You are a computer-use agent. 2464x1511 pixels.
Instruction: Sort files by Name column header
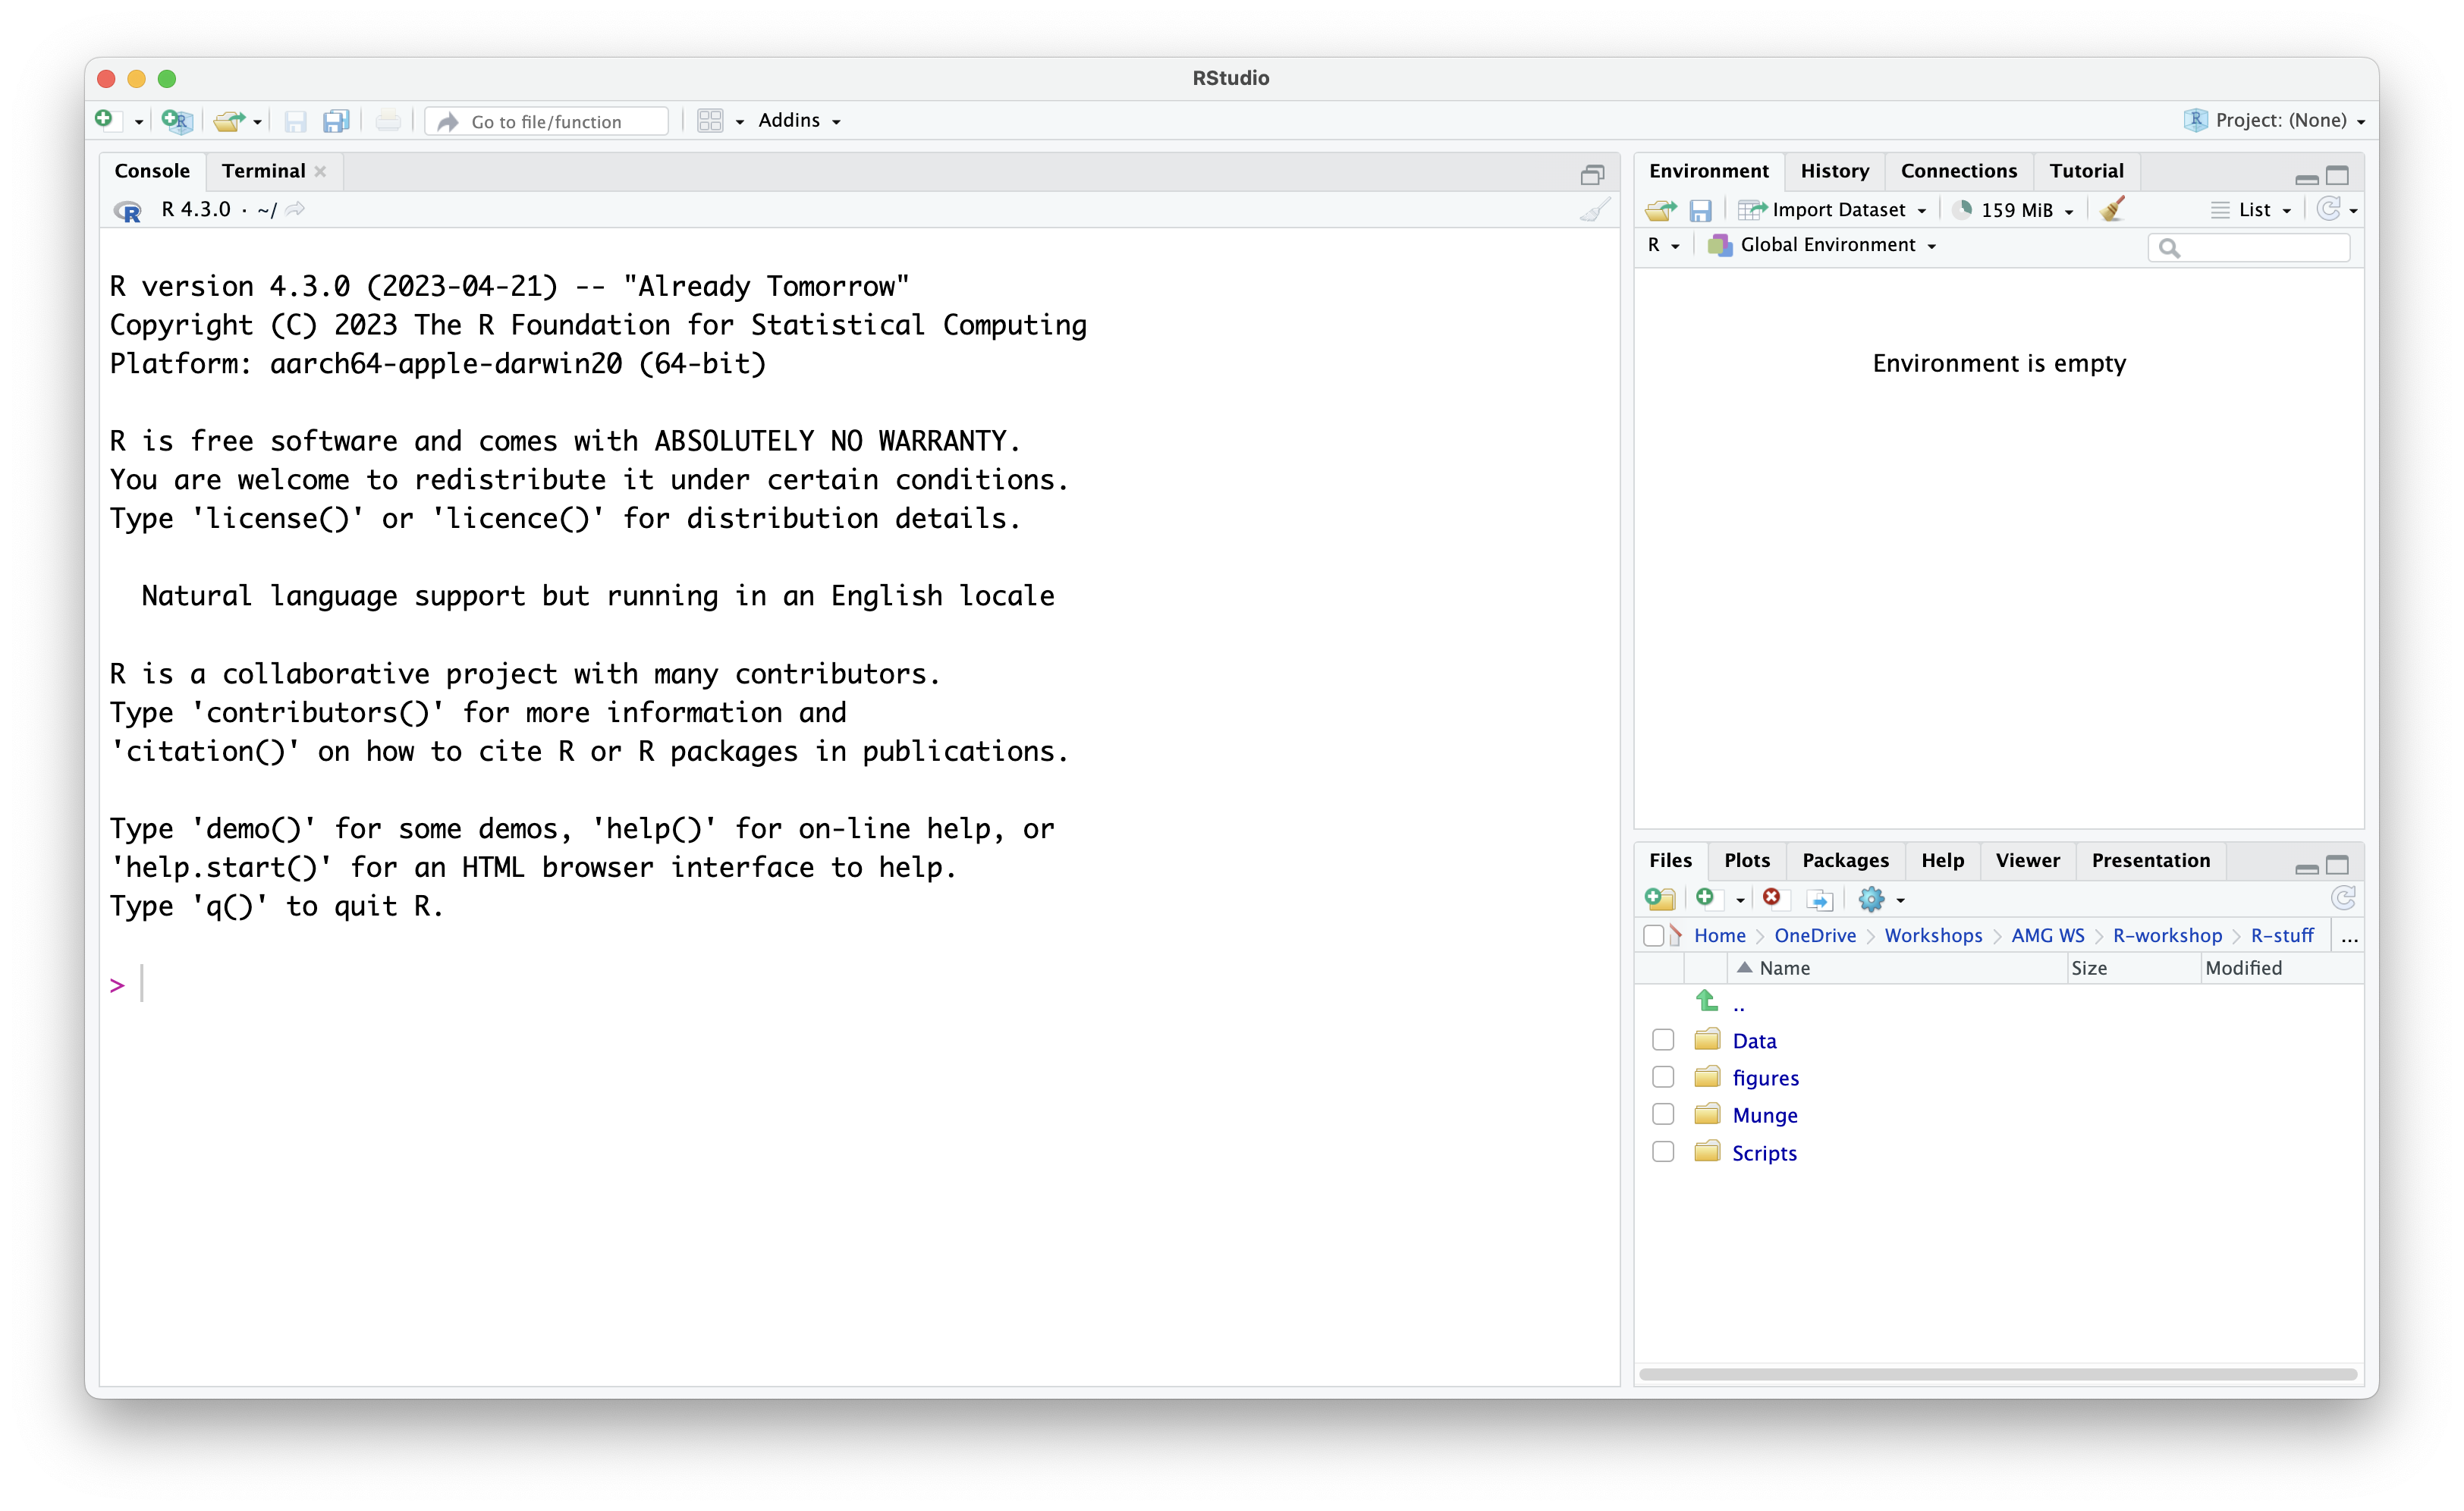(x=1897, y=968)
